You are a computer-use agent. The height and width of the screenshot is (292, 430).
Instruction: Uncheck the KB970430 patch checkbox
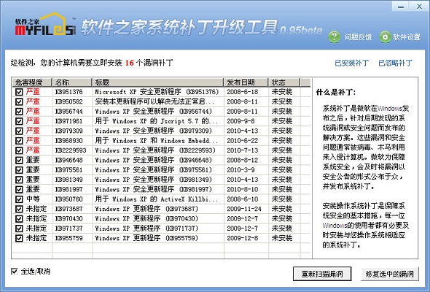[x=19, y=219]
